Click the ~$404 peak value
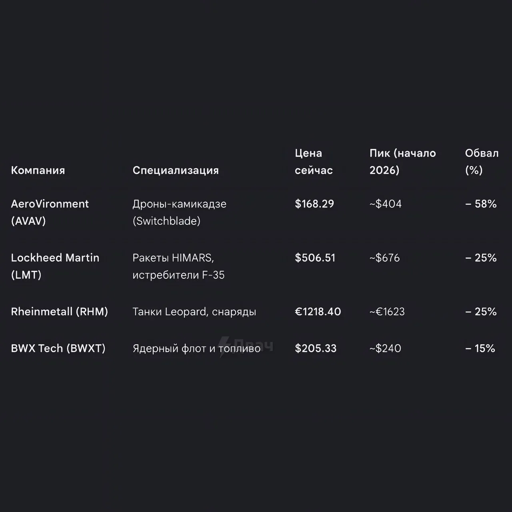 (x=386, y=204)
